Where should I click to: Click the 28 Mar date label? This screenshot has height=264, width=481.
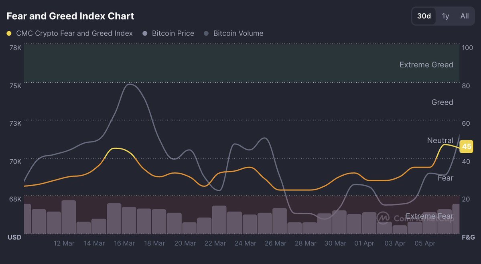click(305, 243)
